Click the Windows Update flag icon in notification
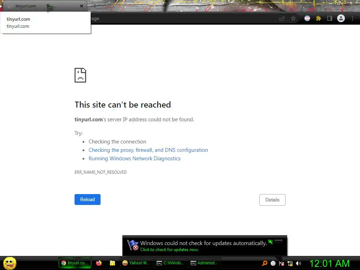 point(133,245)
